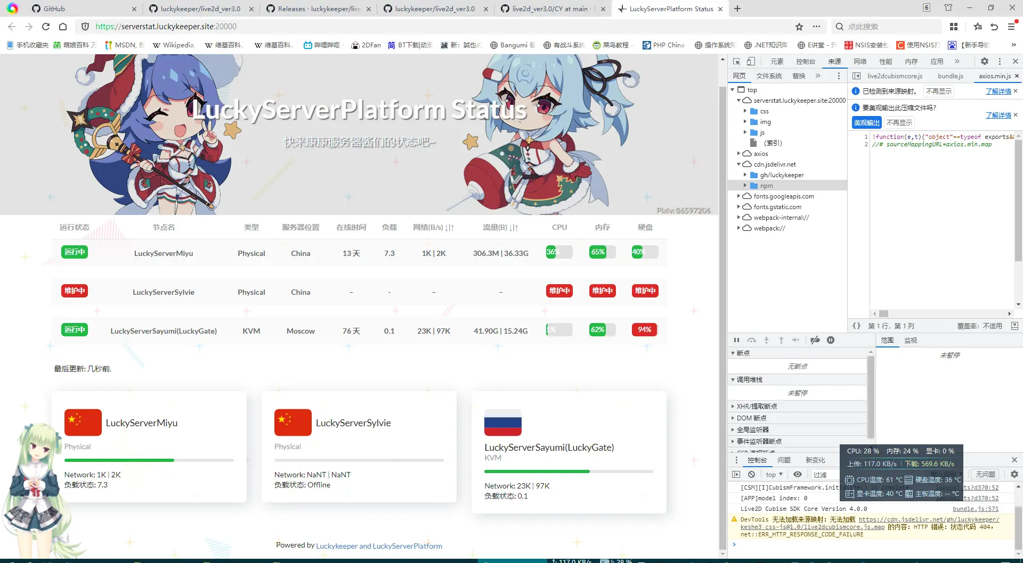Select the inspect element tool in DevTools
This screenshot has width=1023, height=563.
click(x=737, y=61)
